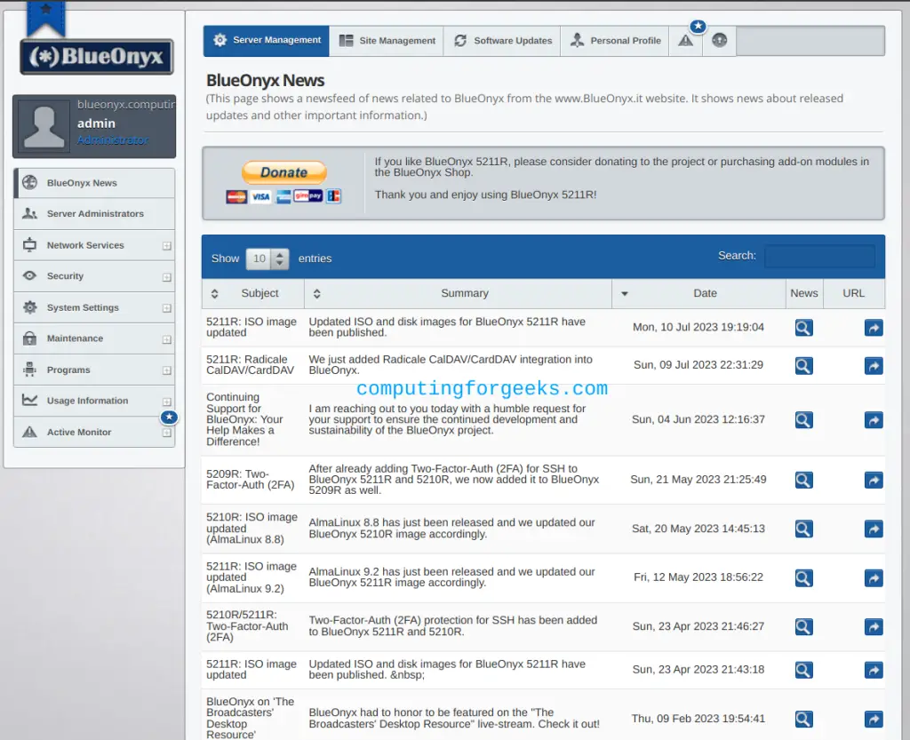Open URL for Radicale CalDAV/CardDAV entry
The height and width of the screenshot is (740, 910).
pos(874,366)
